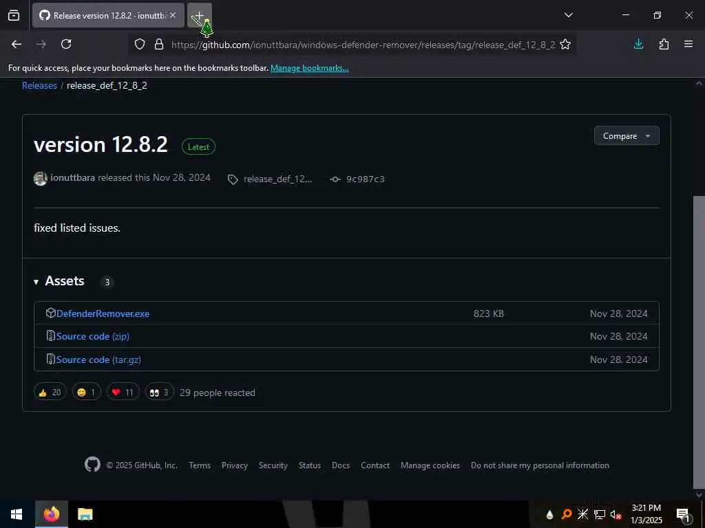Open ionuttbara profile link
705x528 pixels.
point(72,177)
